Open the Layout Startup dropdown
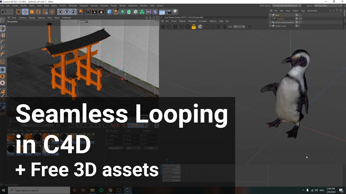346x194 pixels. [328, 5]
